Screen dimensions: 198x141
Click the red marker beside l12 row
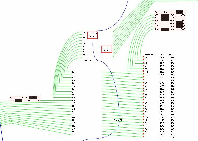pyautogui.click(x=143, y=120)
